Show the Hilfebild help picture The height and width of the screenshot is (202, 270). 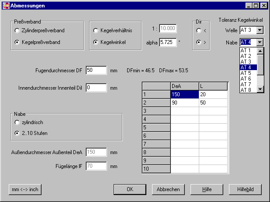pyautogui.click(x=245, y=189)
